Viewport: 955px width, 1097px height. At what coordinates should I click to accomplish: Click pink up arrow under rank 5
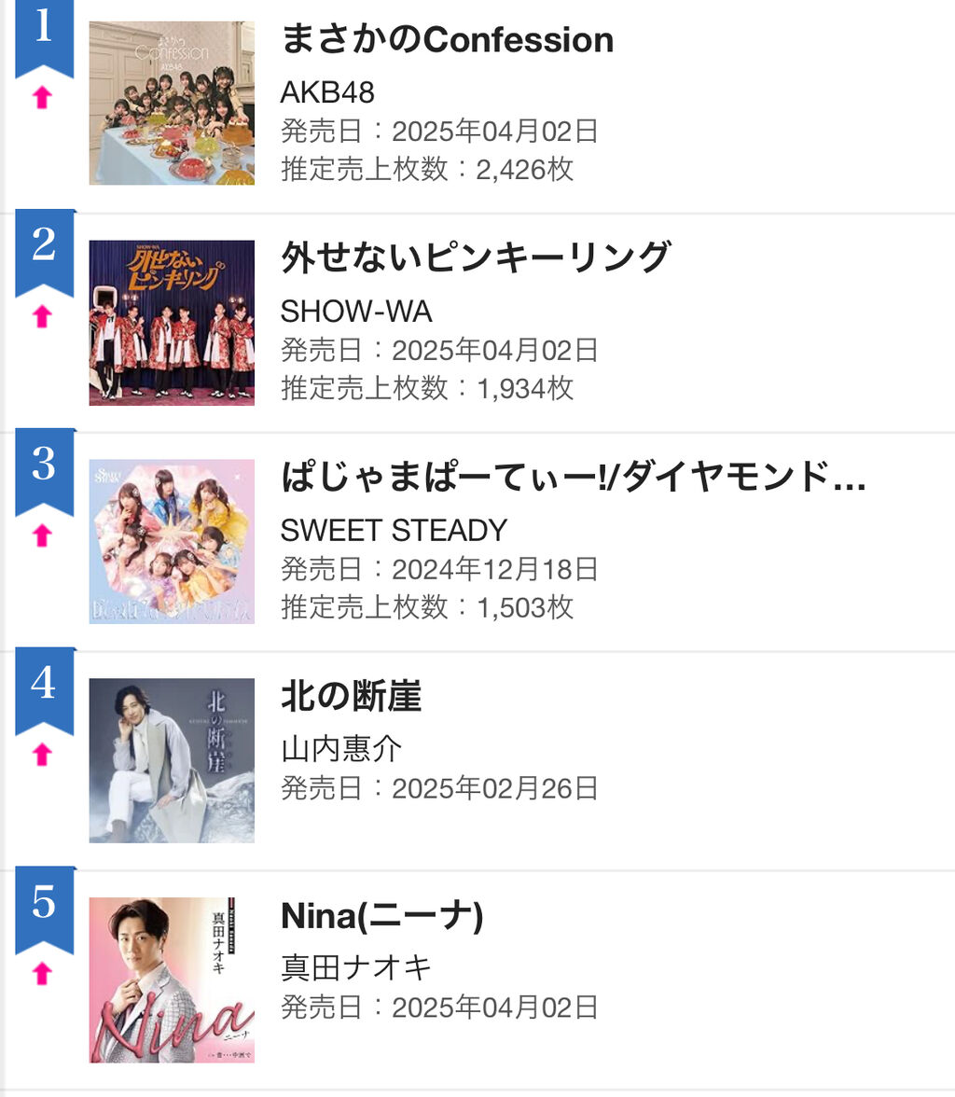pyautogui.click(x=43, y=973)
